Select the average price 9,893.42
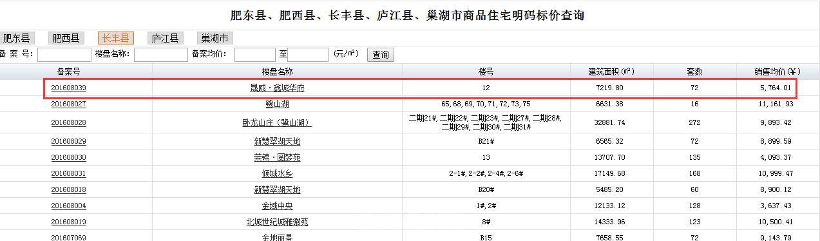The height and width of the screenshot is (241, 820). (x=776, y=122)
